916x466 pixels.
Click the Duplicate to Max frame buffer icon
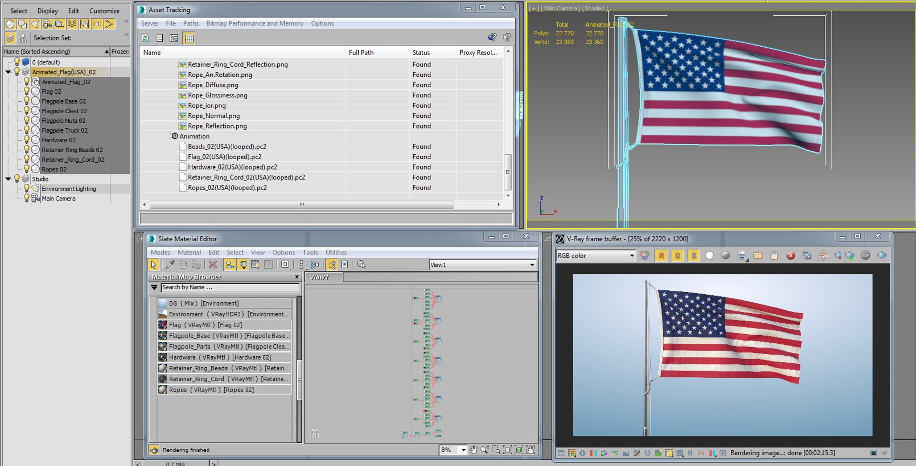(807, 255)
